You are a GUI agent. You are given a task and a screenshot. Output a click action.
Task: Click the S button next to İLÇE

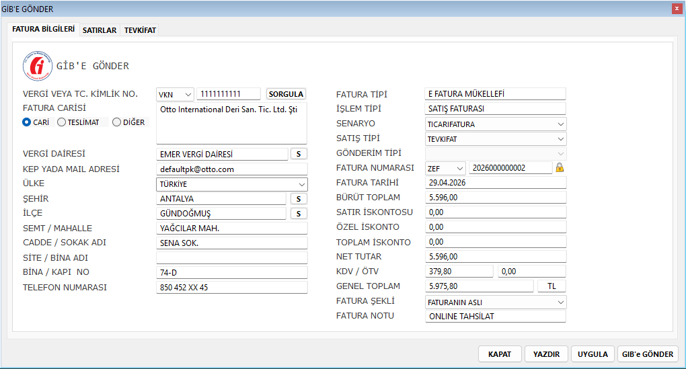[x=299, y=213]
